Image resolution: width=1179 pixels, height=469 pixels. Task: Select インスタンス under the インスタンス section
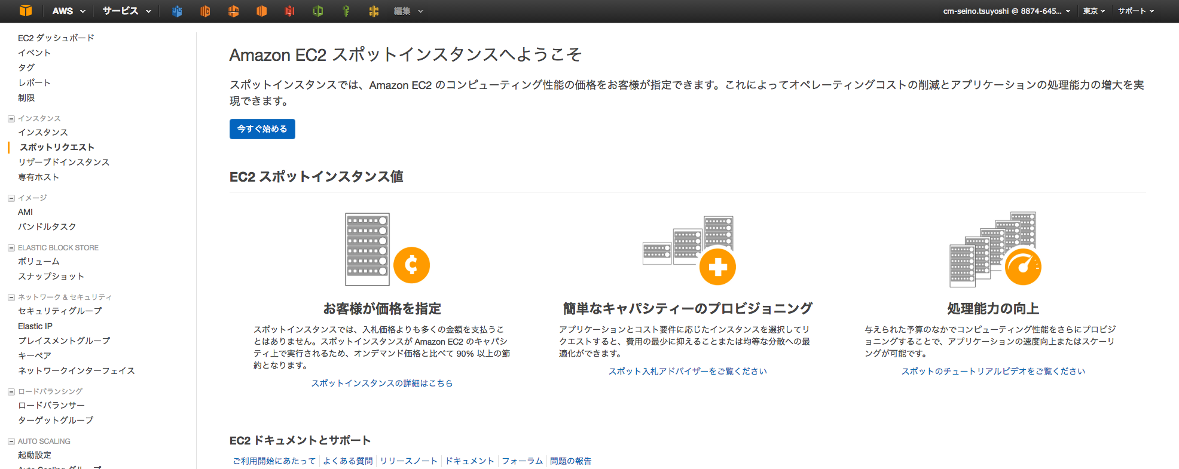43,132
